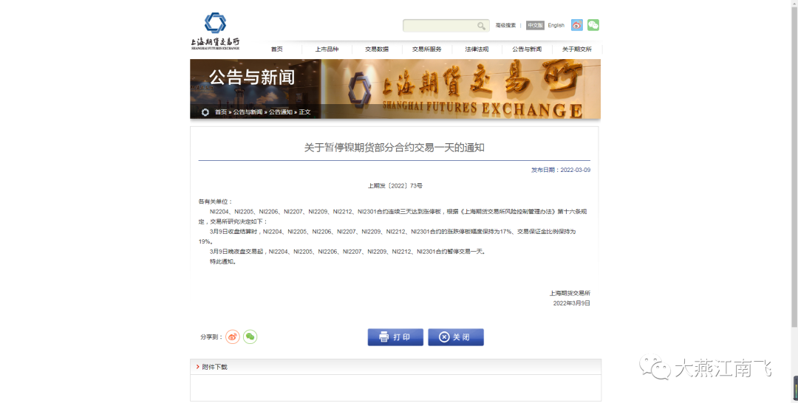Open 高级搜索 advanced search link
The image size is (798, 403).
tap(505, 25)
